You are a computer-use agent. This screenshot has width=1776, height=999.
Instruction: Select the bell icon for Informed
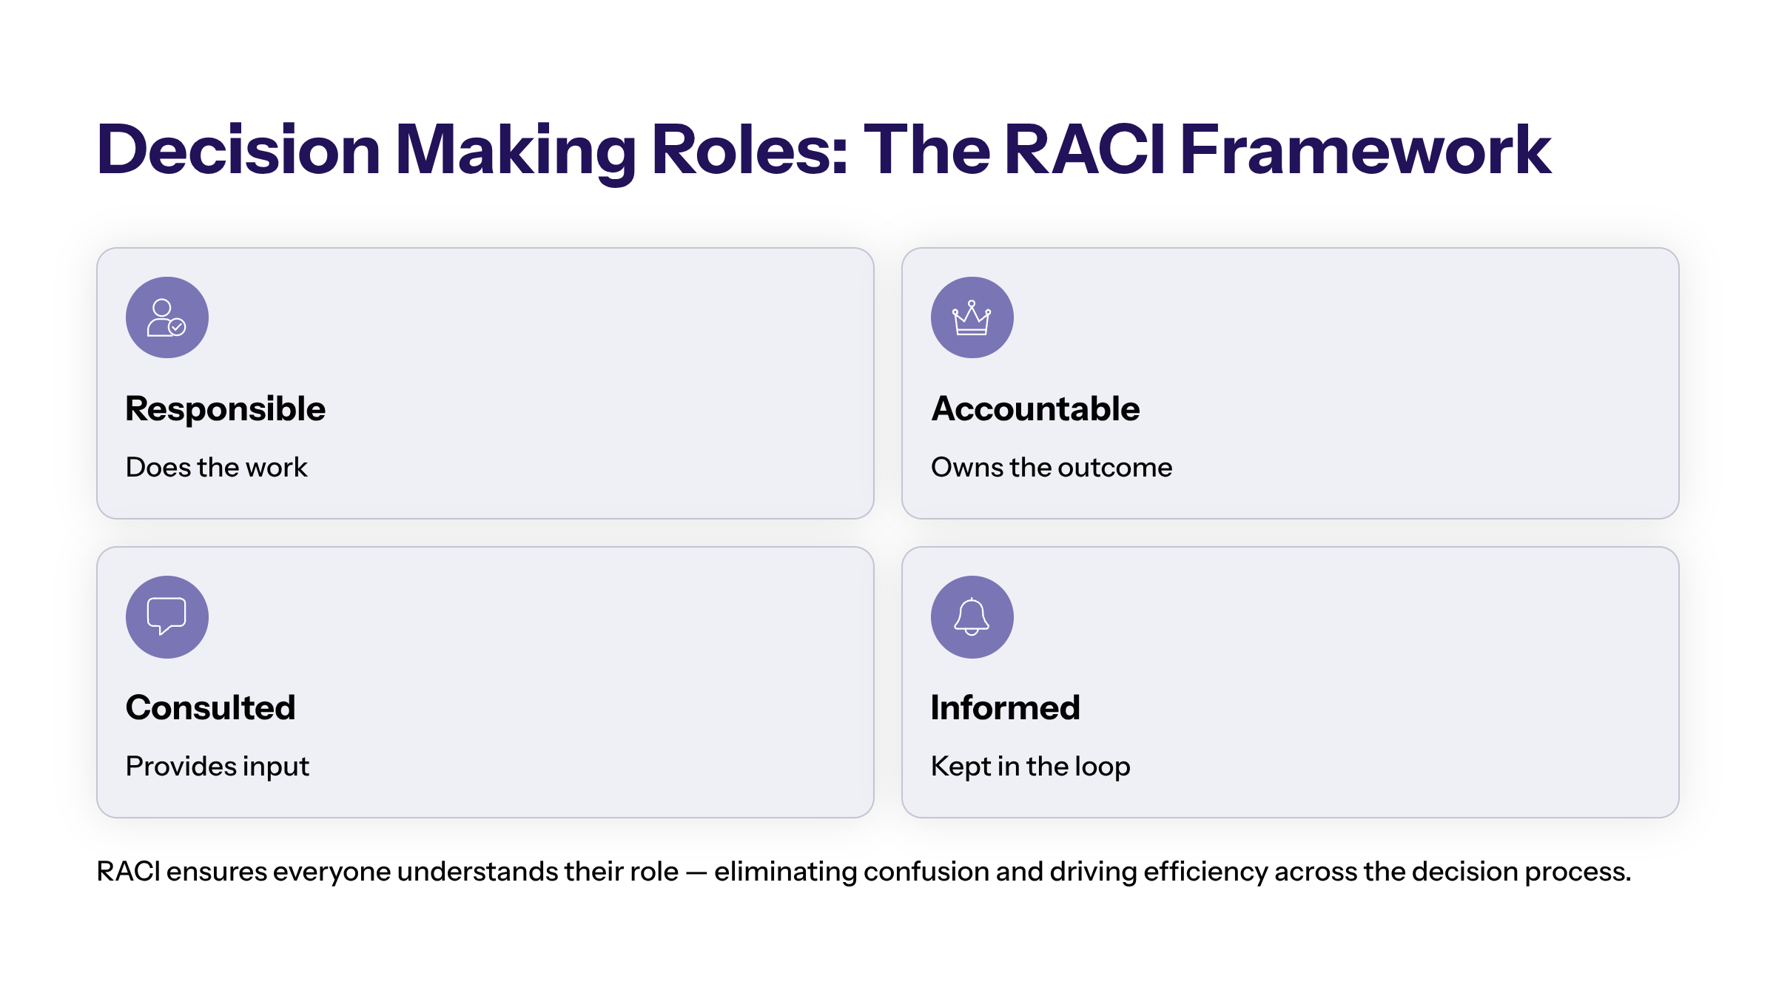click(x=972, y=616)
